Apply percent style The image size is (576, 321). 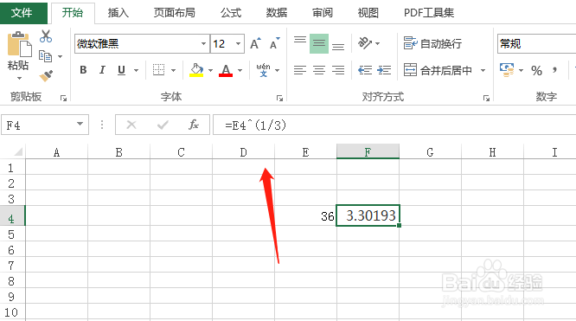(536, 70)
